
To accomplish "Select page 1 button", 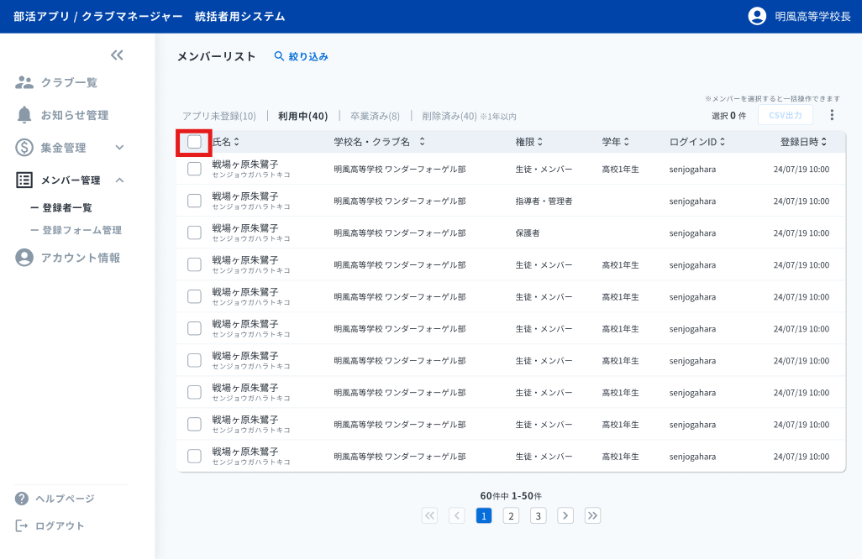I will click(x=484, y=515).
